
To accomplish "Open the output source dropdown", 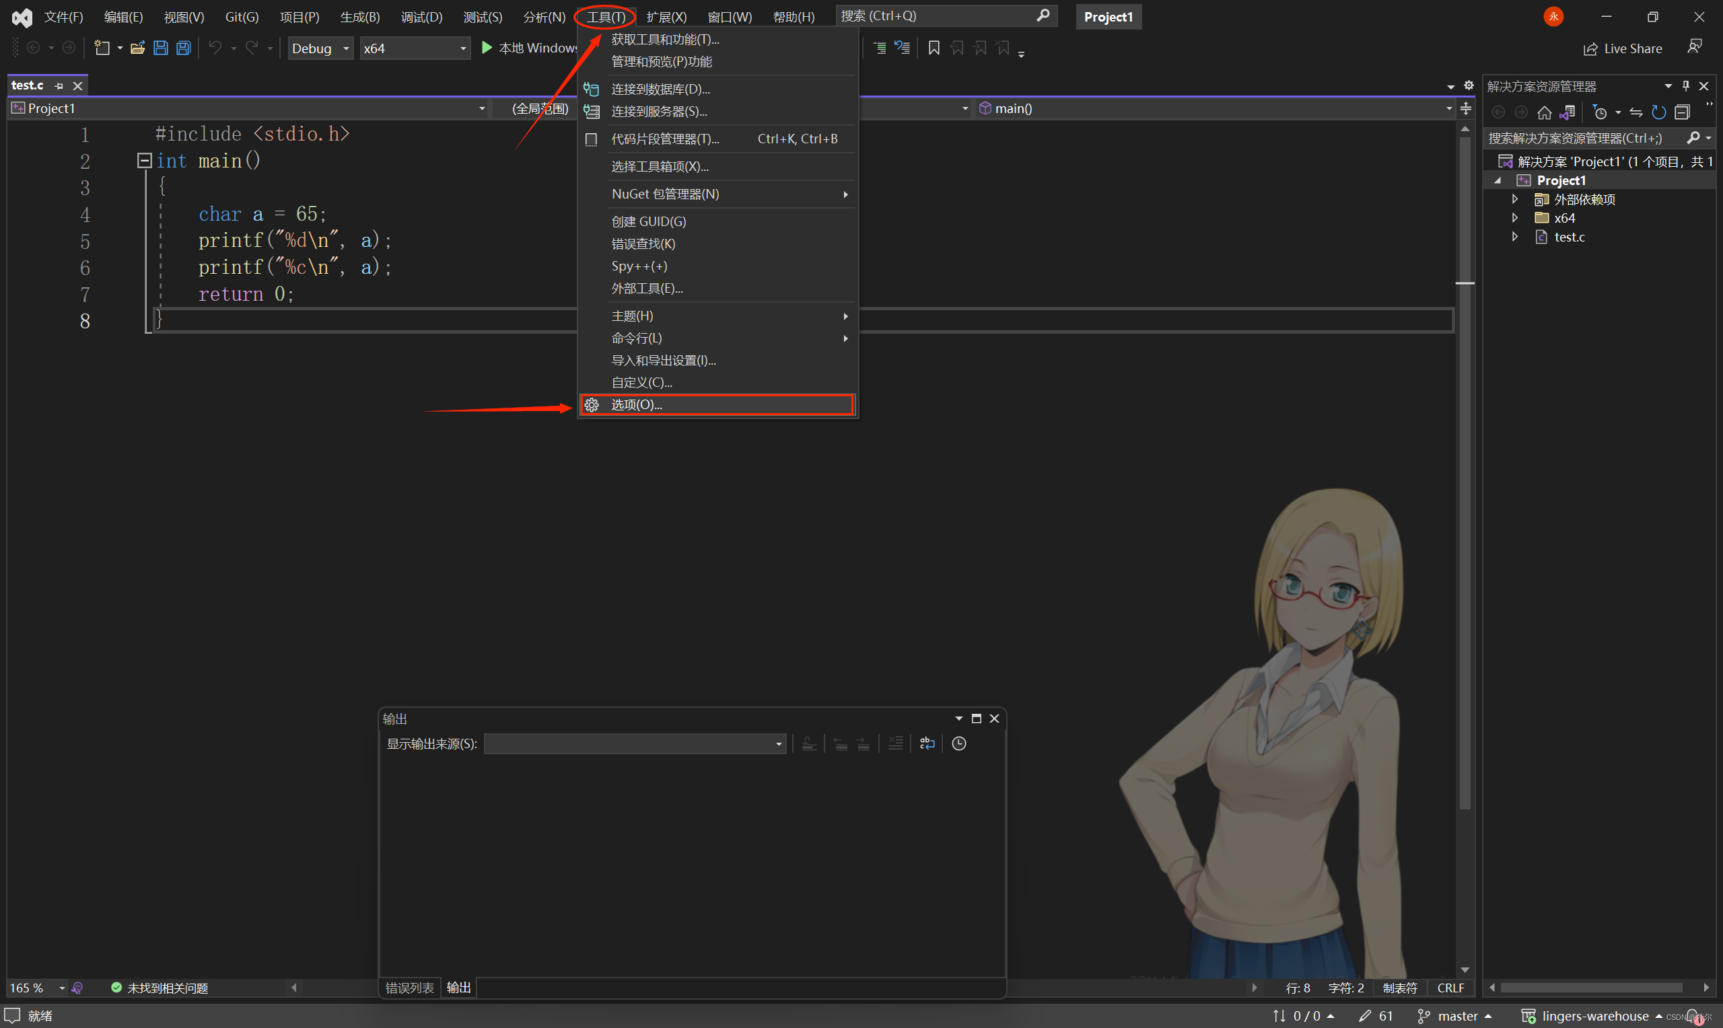I will [x=634, y=743].
